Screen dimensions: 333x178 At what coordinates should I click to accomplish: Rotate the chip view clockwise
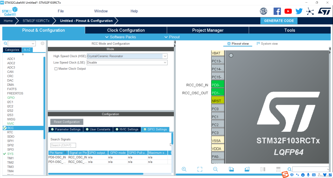click(x=231, y=169)
